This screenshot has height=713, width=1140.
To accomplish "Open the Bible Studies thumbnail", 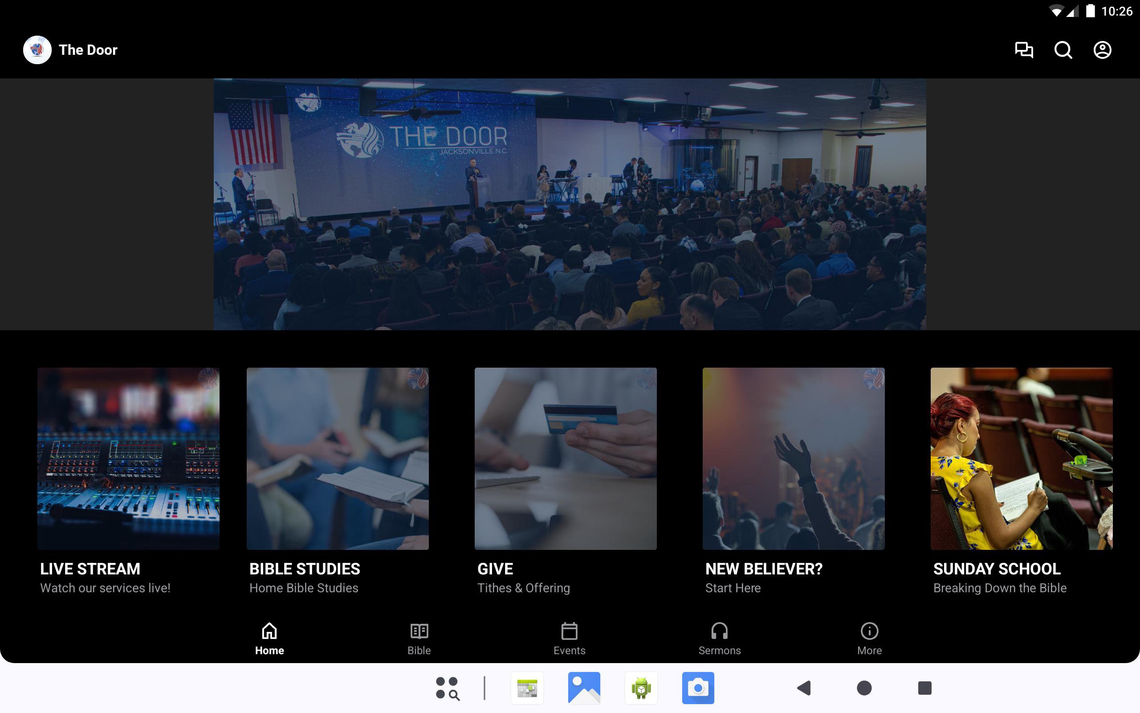I will [337, 459].
